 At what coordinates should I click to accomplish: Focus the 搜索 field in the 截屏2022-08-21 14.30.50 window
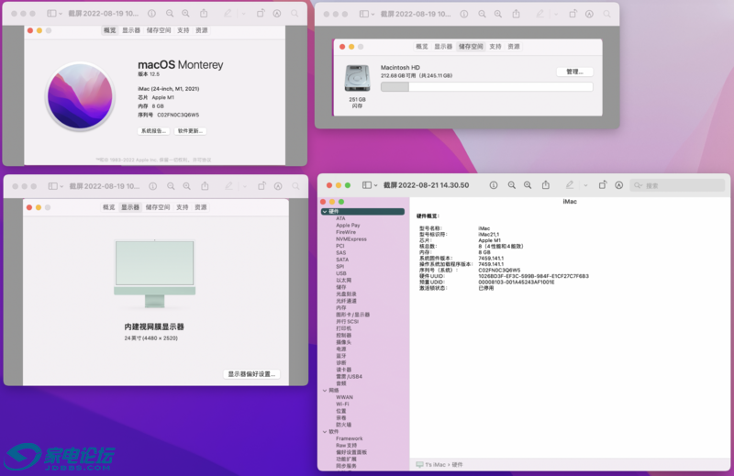(x=677, y=185)
